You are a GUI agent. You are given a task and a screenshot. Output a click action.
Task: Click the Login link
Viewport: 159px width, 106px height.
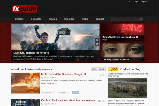pyautogui.click(x=136, y=2)
